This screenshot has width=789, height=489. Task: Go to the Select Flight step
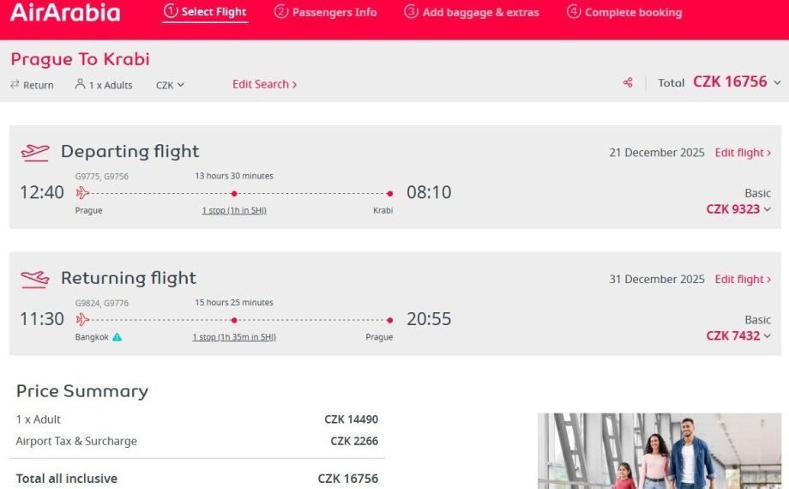tap(205, 12)
